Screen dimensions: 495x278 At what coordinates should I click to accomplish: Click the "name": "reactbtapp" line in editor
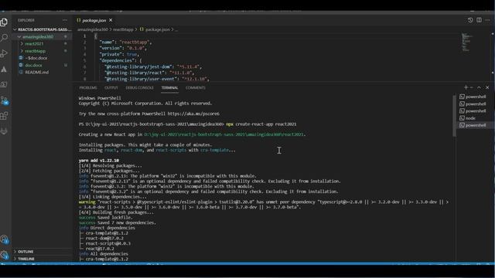click(x=126, y=42)
